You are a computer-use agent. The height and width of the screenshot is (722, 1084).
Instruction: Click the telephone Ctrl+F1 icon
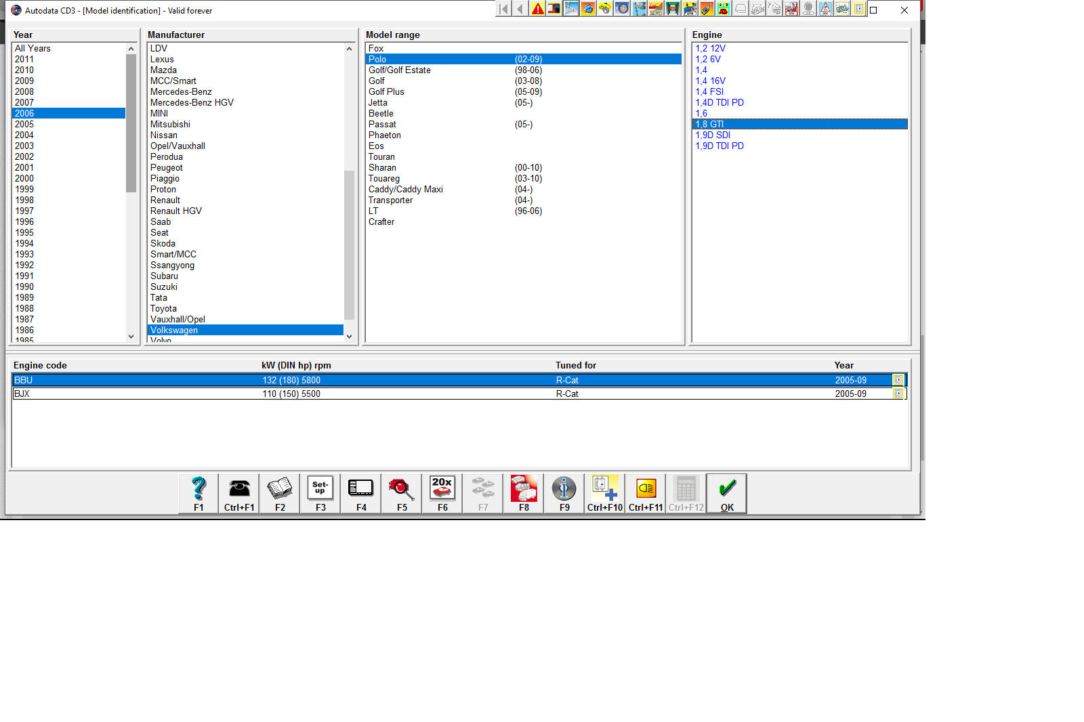239,493
